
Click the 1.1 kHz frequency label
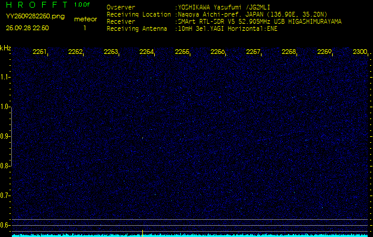tap(5, 77)
